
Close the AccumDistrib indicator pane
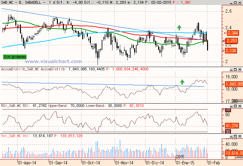click(240, 69)
